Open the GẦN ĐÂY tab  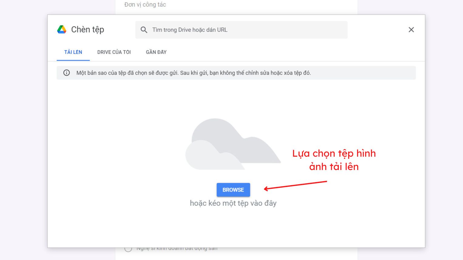[x=155, y=52]
